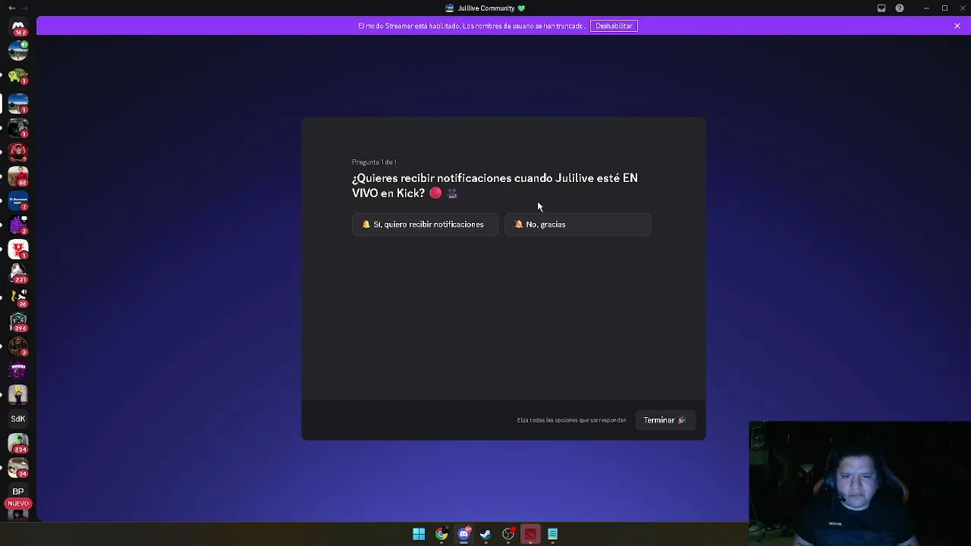Open the server icon with badge 24

click(18, 467)
